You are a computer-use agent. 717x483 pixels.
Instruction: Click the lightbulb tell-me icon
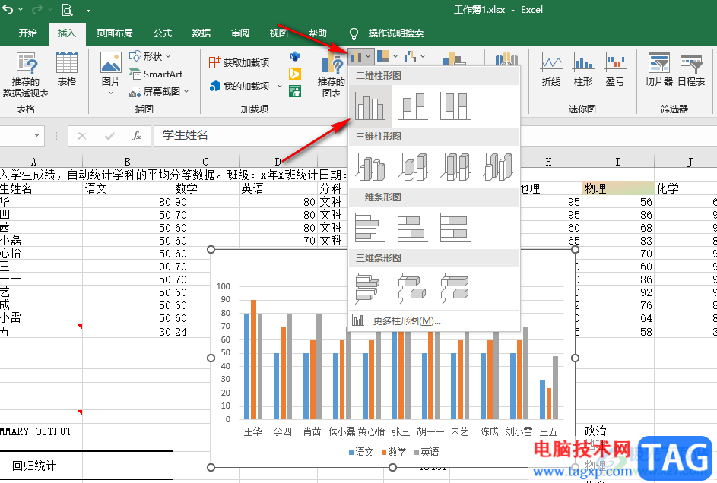tap(354, 33)
